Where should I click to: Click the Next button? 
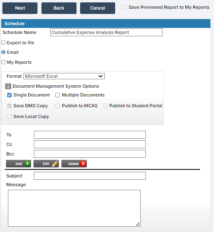(20, 8)
